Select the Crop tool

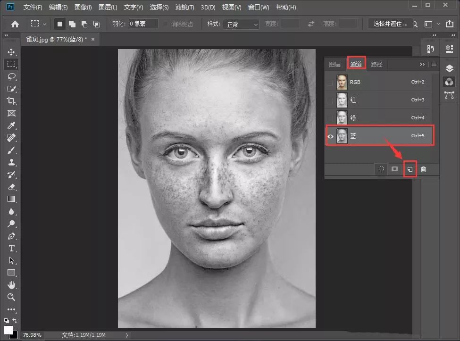(x=11, y=101)
